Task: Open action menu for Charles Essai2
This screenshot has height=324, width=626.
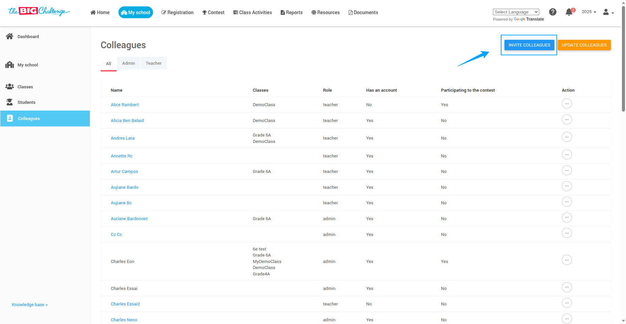Action: point(567,303)
